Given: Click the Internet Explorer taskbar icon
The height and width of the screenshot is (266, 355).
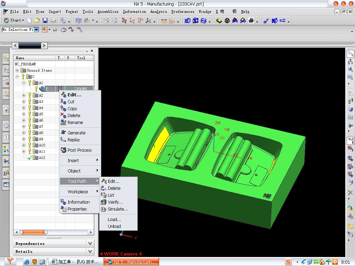Looking at the screenshot, I should 27,262.
